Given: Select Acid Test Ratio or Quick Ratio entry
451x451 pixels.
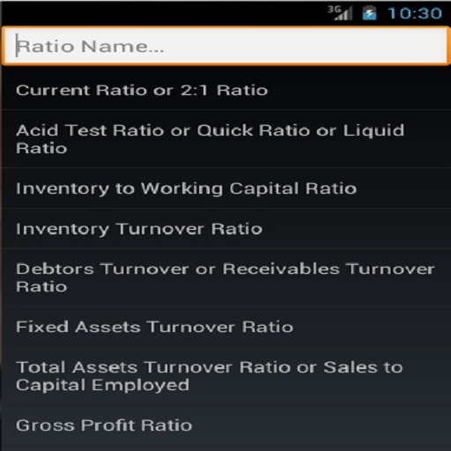Looking at the screenshot, I should (225, 139).
